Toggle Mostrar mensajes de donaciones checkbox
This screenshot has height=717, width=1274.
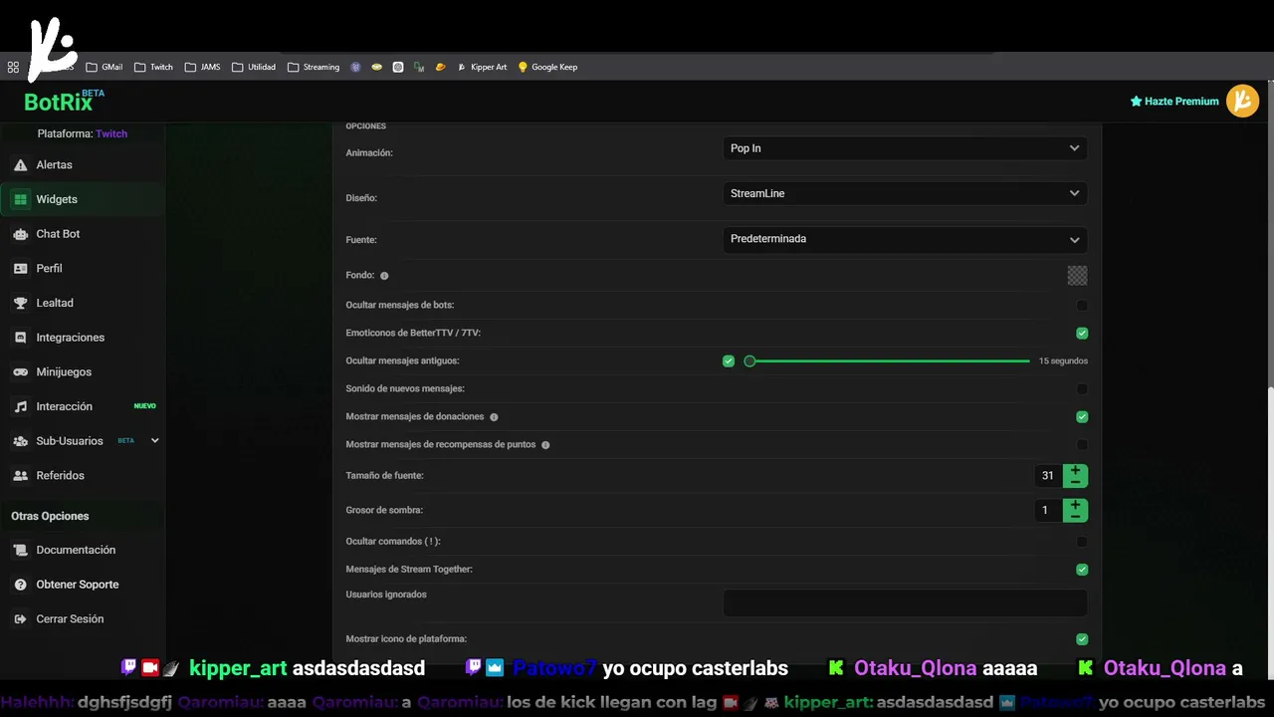(1082, 417)
